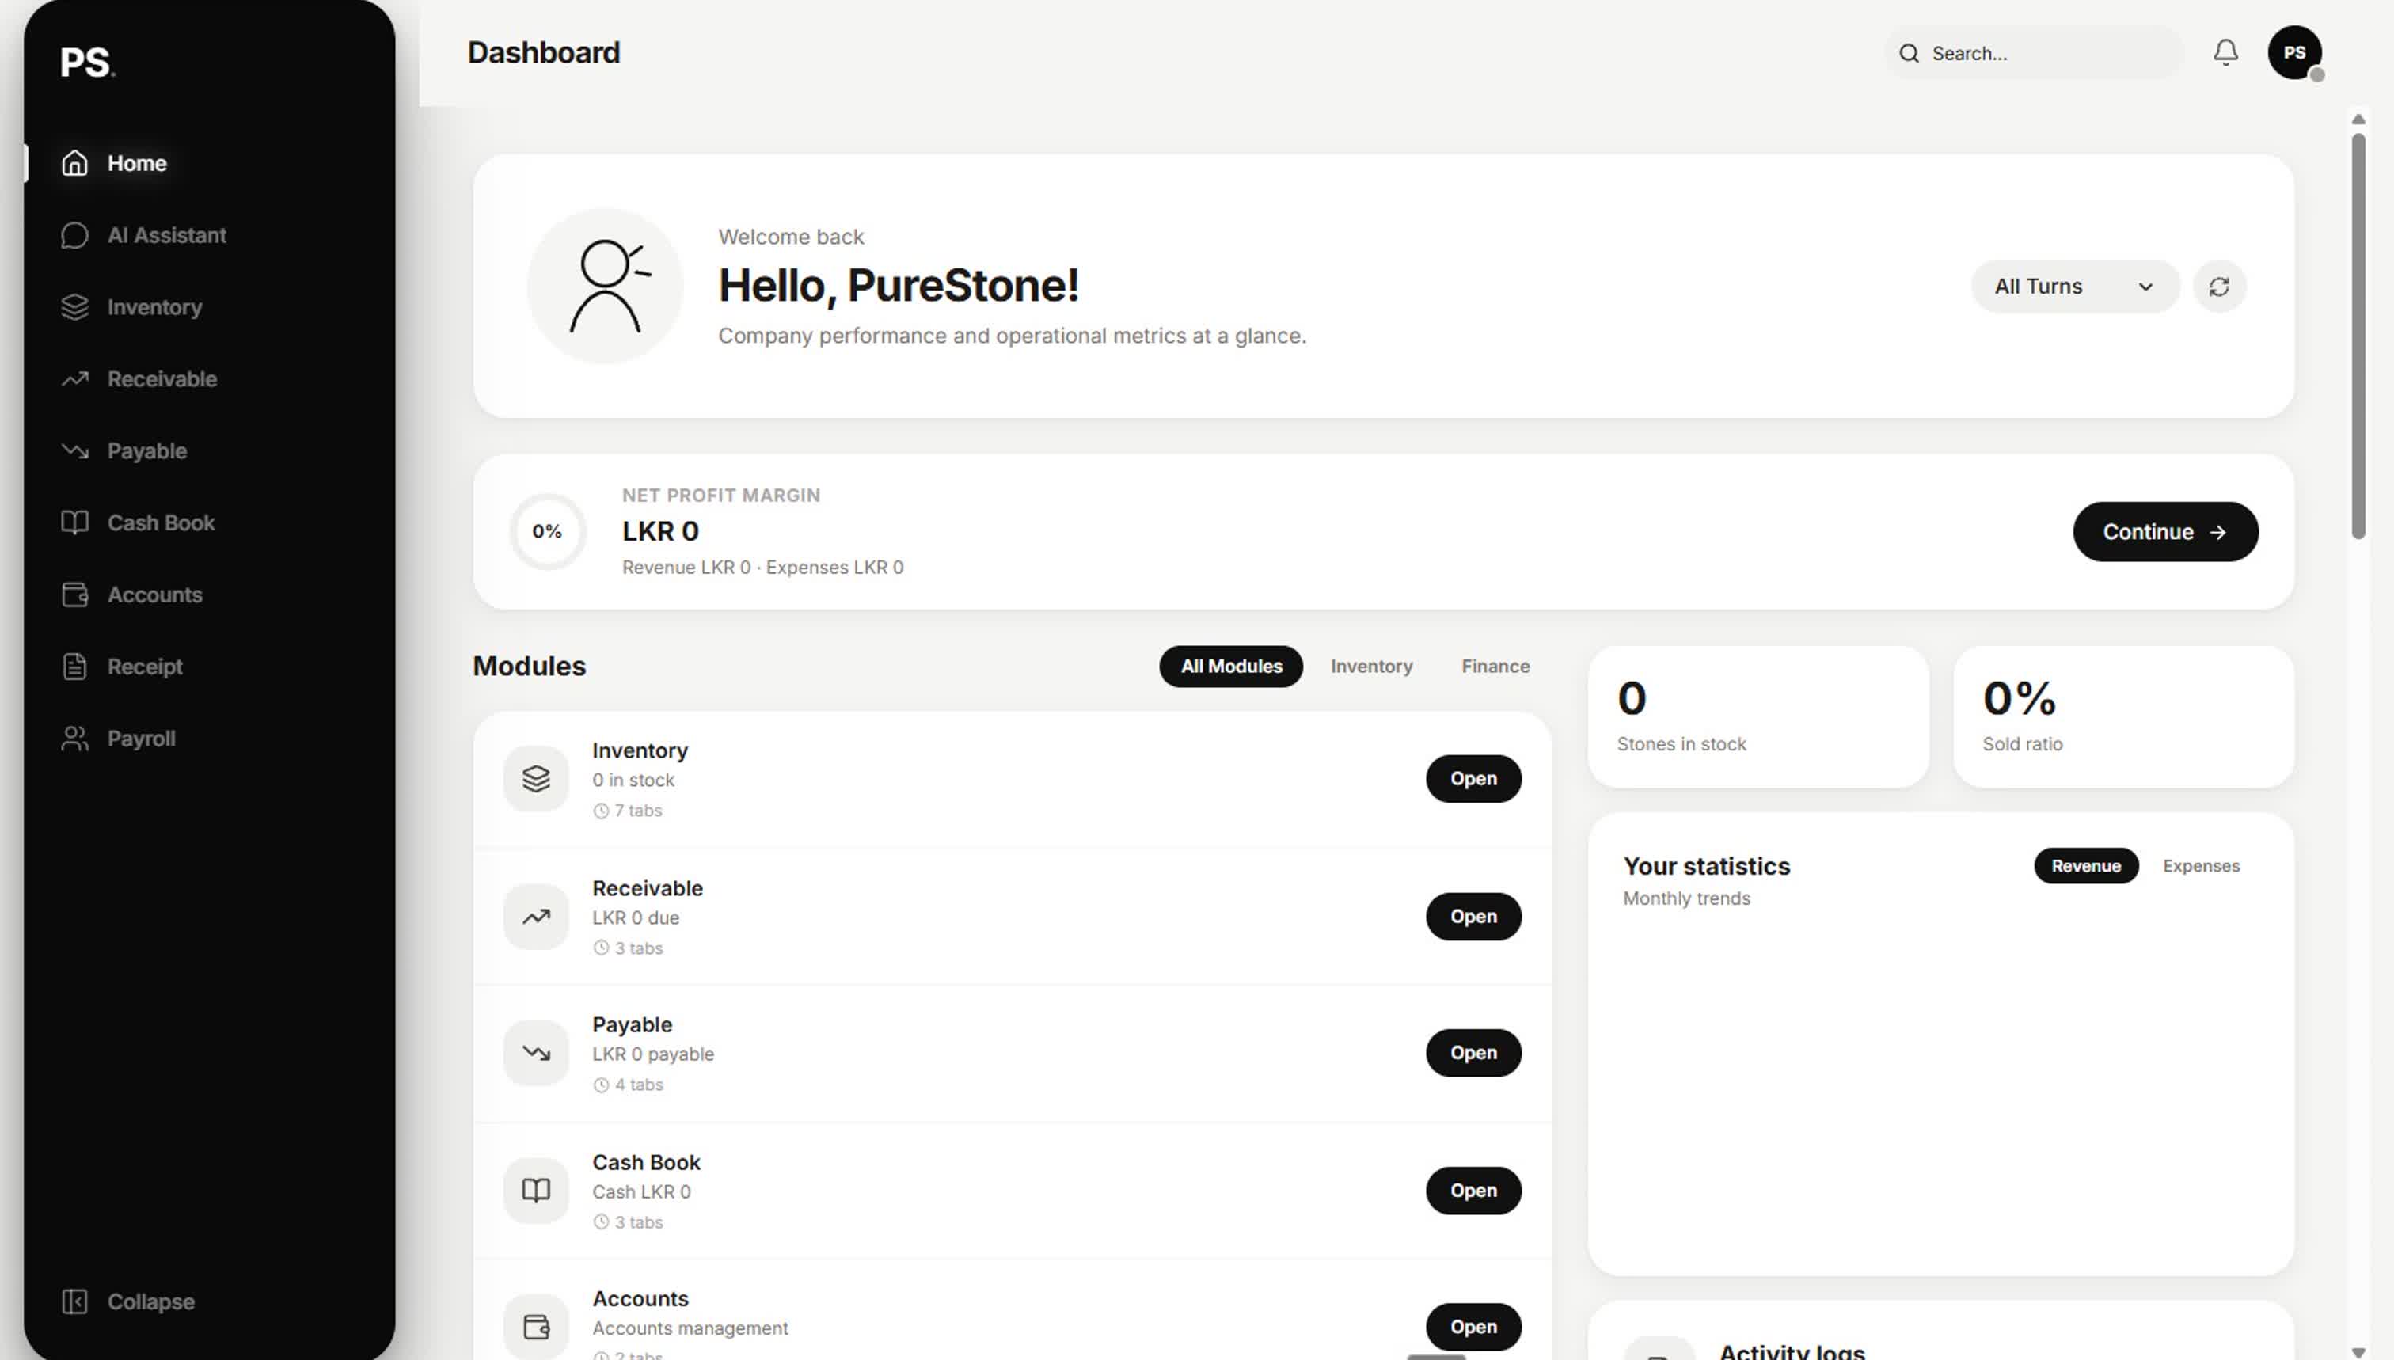Click the Accounts wallet icon in sidebar
Image resolution: width=2394 pixels, height=1360 pixels.
74,595
